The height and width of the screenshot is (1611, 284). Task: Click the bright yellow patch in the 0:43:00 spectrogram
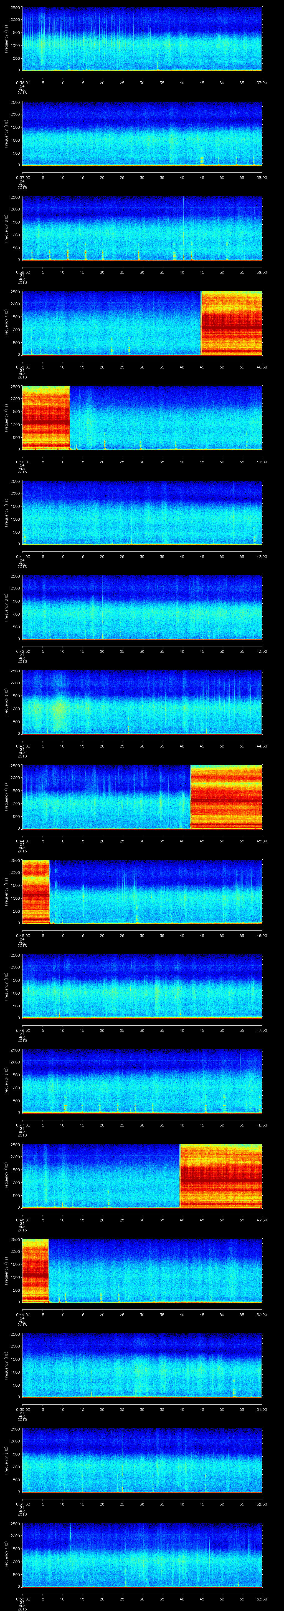coord(59,708)
